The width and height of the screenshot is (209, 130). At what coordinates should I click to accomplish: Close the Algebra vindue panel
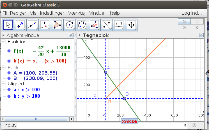[x=71, y=35]
